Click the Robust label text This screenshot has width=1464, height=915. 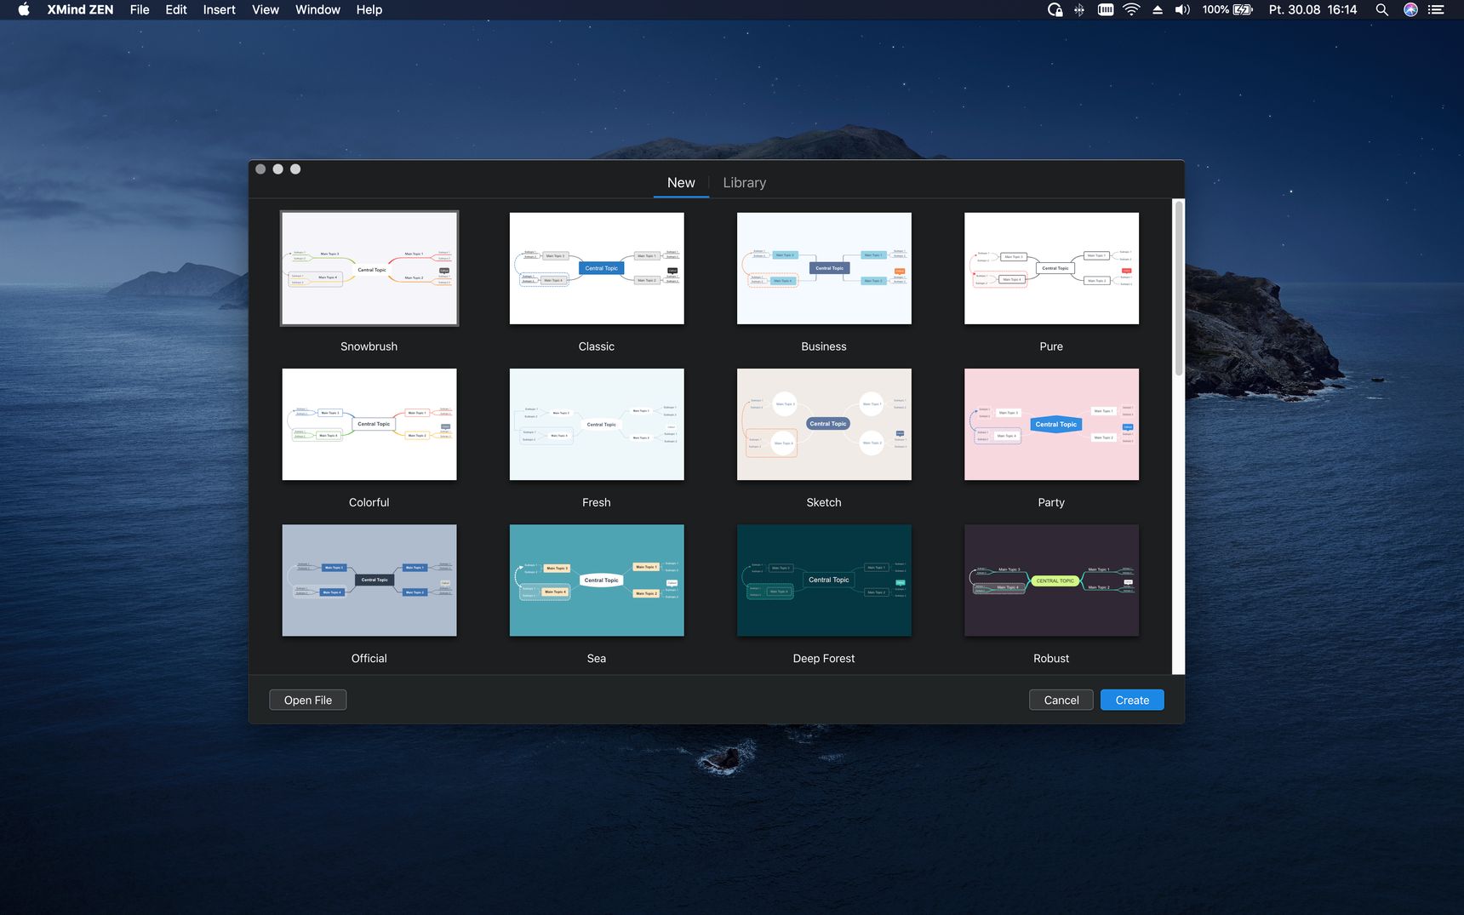[x=1051, y=658]
